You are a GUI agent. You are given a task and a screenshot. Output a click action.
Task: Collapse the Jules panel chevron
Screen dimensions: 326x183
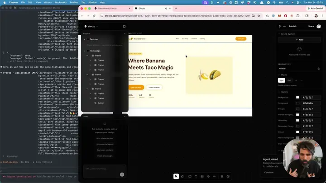pos(125,117)
